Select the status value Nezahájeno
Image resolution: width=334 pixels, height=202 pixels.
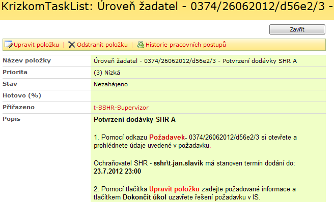[111, 84]
